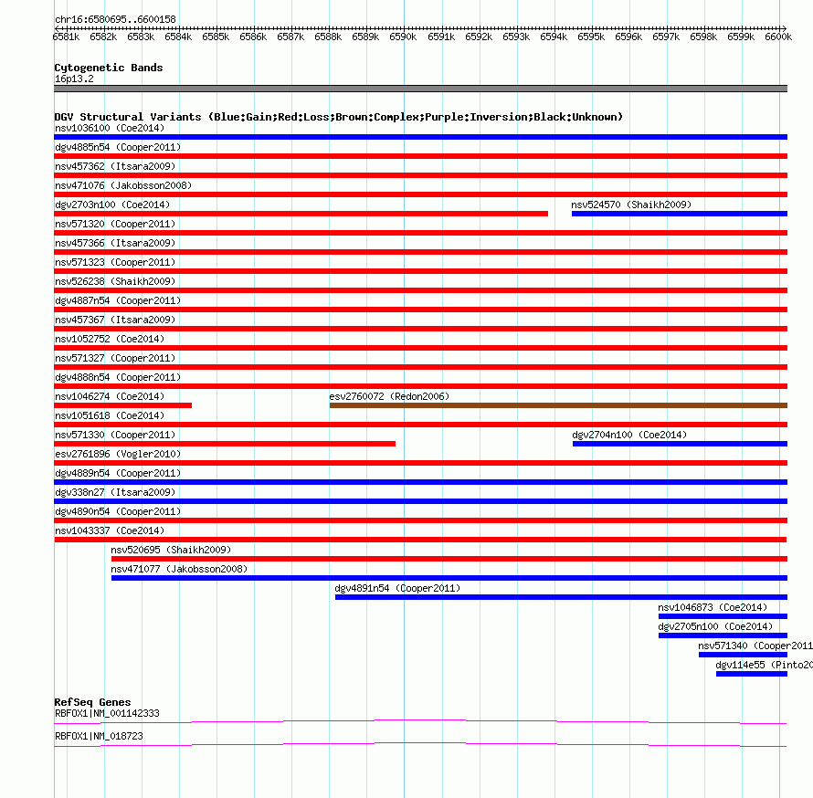This screenshot has width=813, height=798.
Task: Click label dgv4889n54 (Cooper2011)
Action: coord(118,473)
